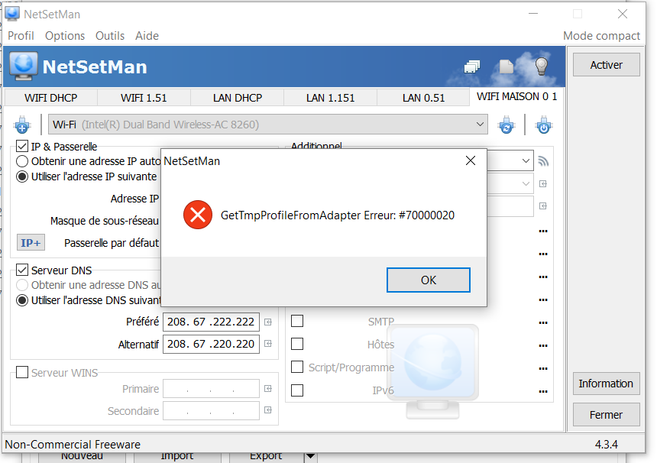The height and width of the screenshot is (463, 657).
Task: Click the NetSetMan monitor logo in header
Action: (24, 66)
